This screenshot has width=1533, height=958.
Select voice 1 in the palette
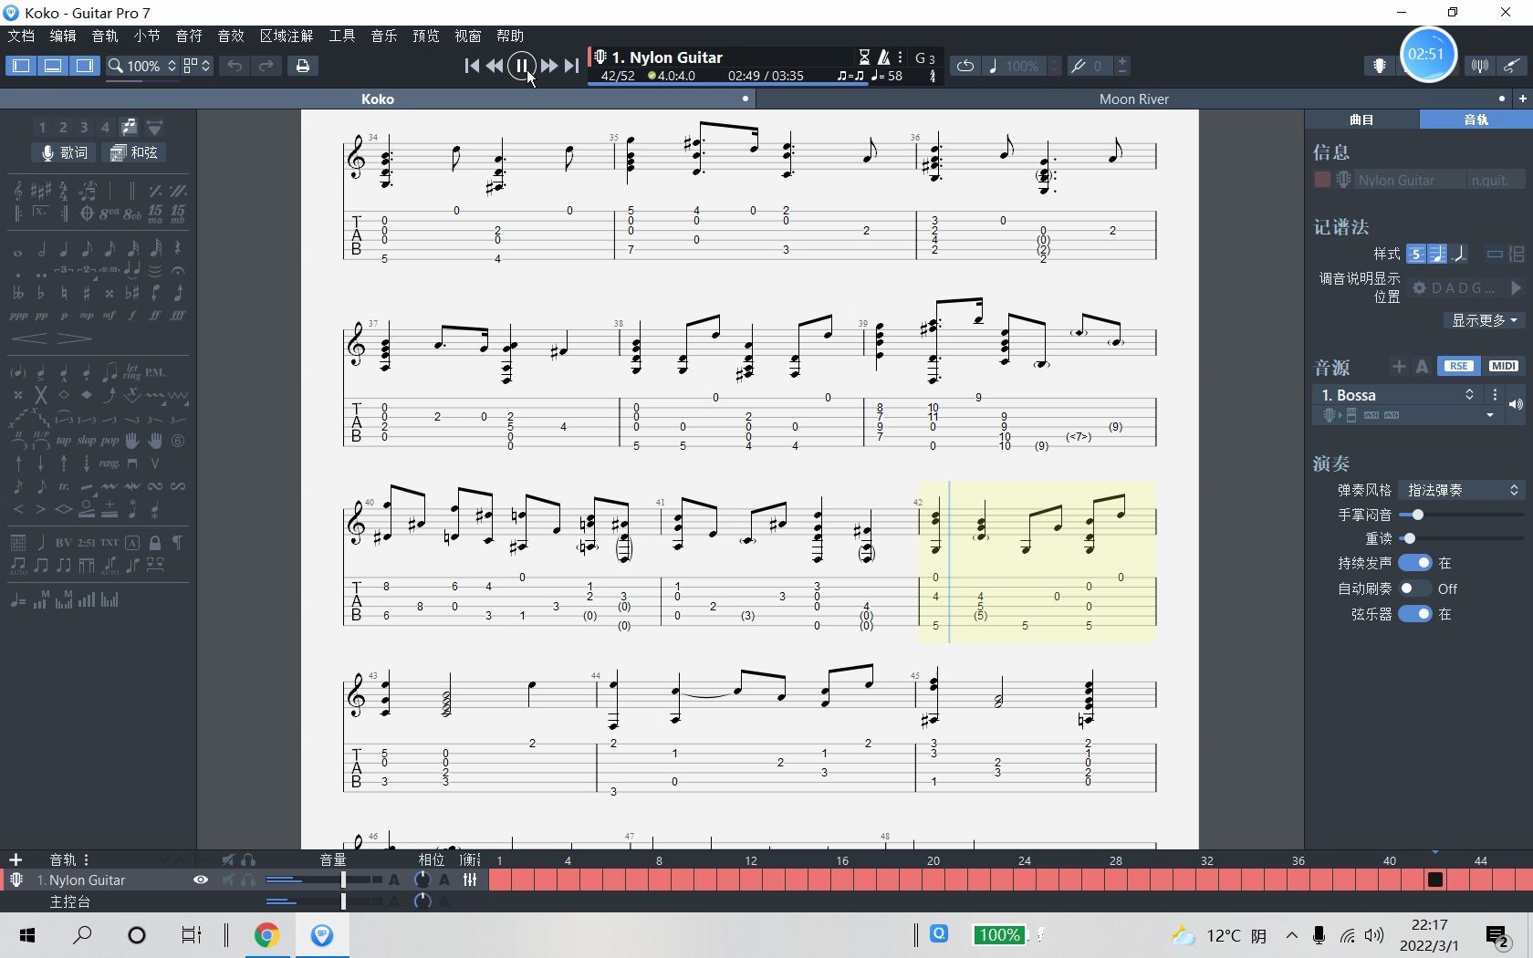[x=42, y=127]
